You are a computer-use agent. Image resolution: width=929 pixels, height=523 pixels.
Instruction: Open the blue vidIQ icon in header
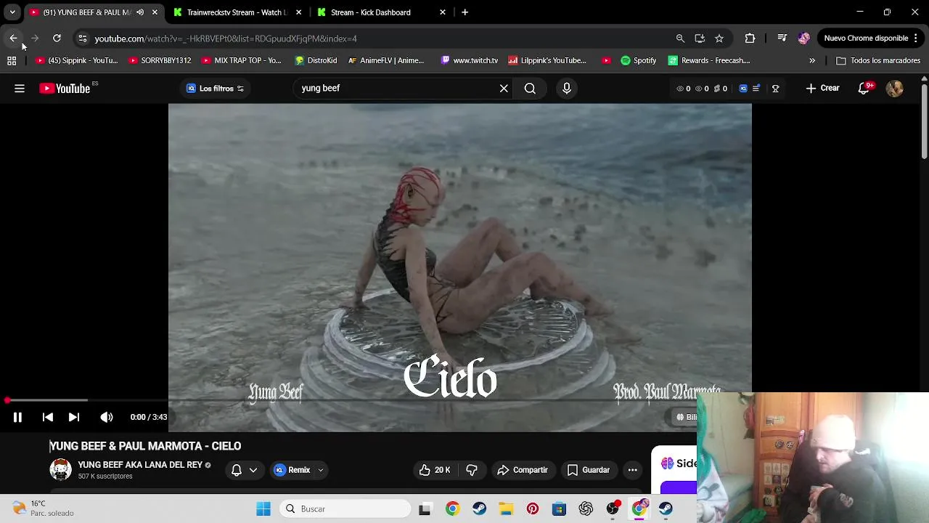tap(743, 89)
